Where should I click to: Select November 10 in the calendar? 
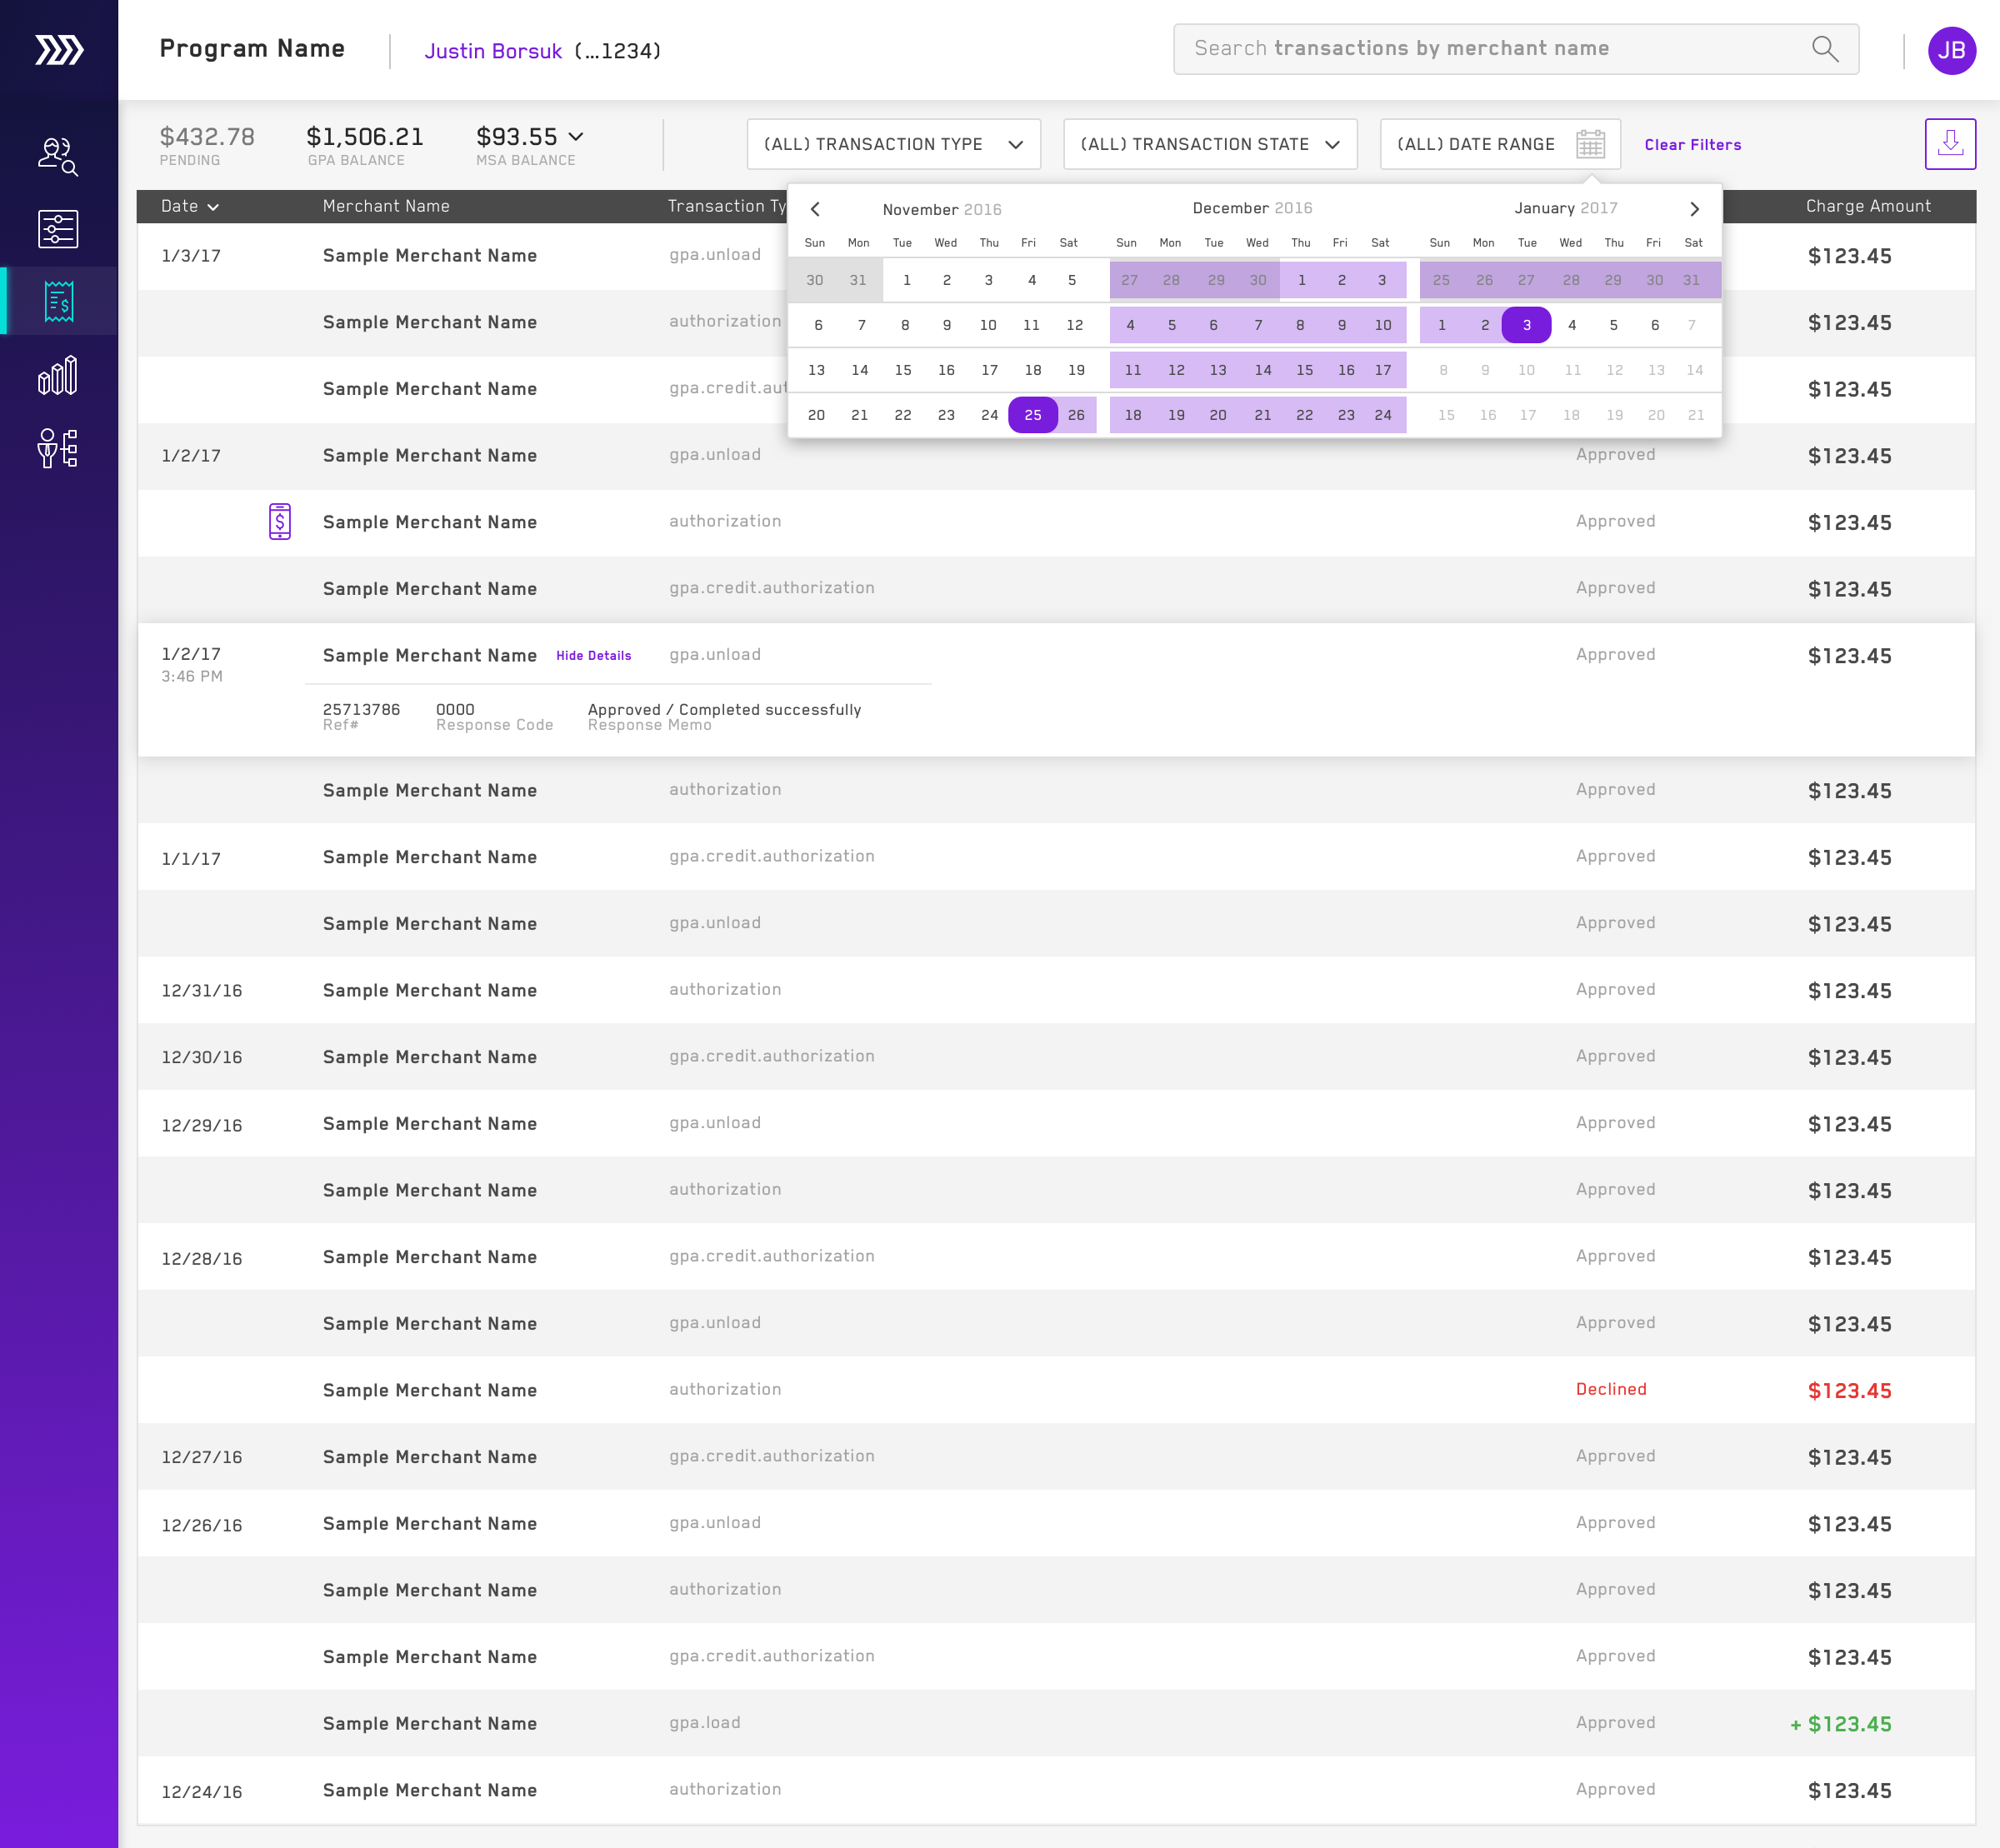click(988, 325)
